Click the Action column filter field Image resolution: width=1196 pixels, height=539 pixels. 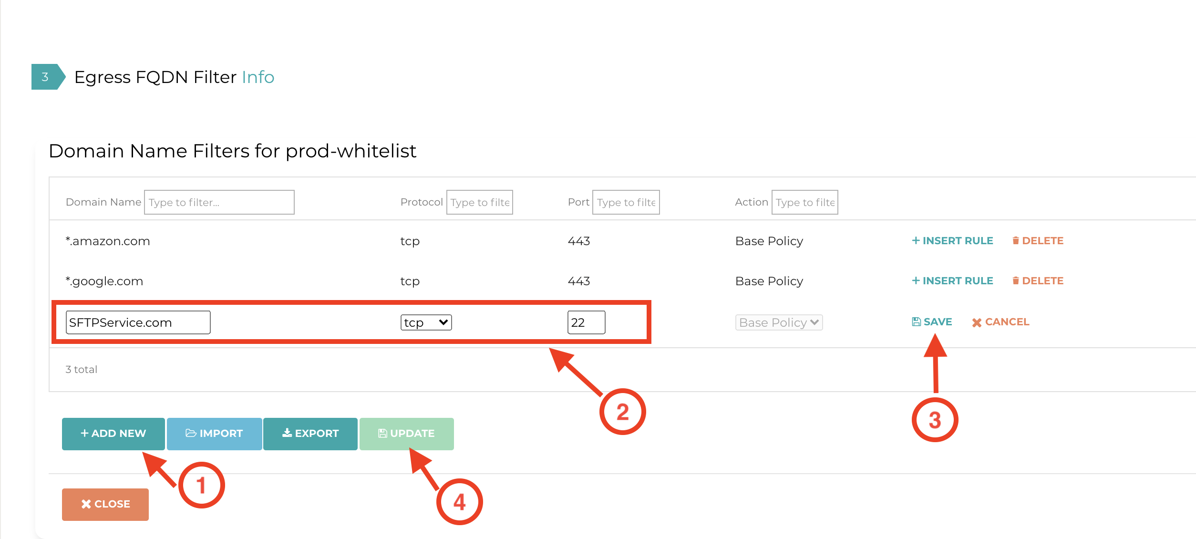tap(804, 202)
